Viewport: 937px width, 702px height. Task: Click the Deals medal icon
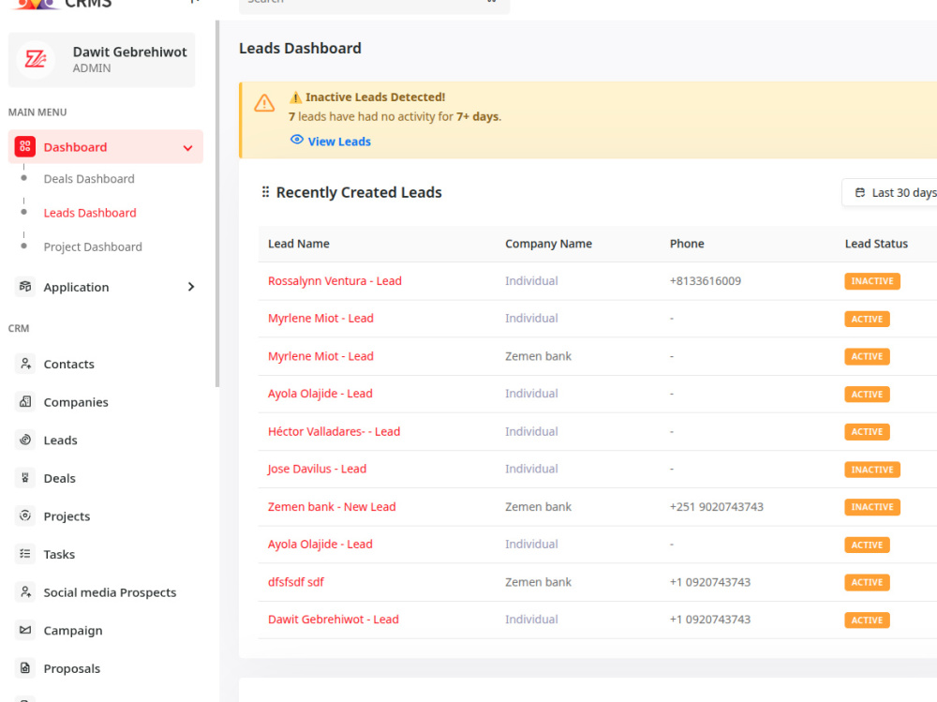(25, 478)
